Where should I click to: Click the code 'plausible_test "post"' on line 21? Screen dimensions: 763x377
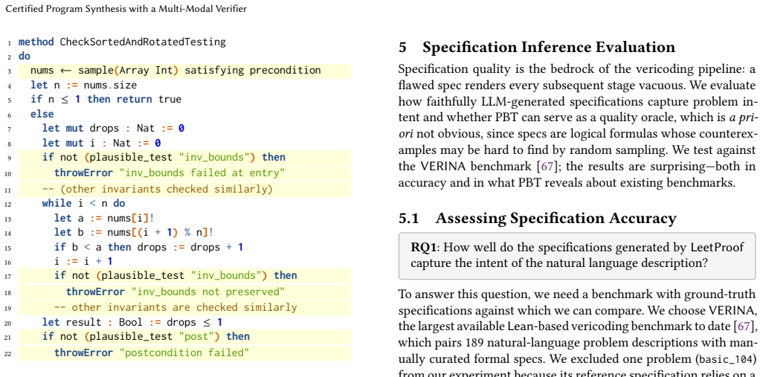[152, 336]
